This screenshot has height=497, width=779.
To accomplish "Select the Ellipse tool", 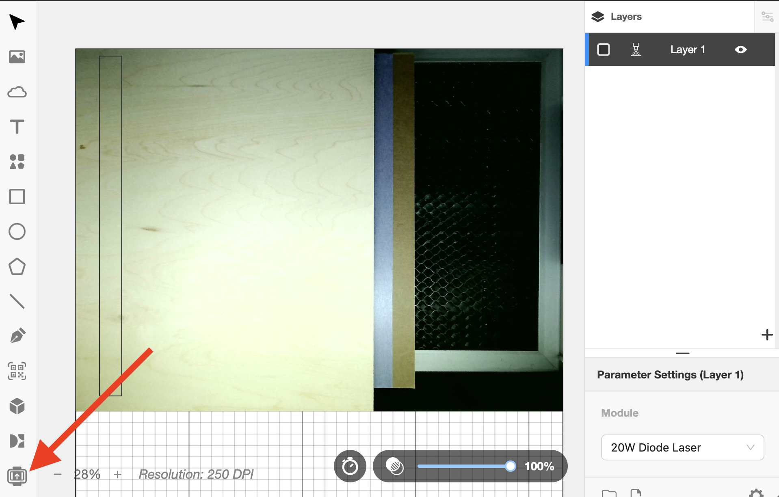I will (17, 231).
